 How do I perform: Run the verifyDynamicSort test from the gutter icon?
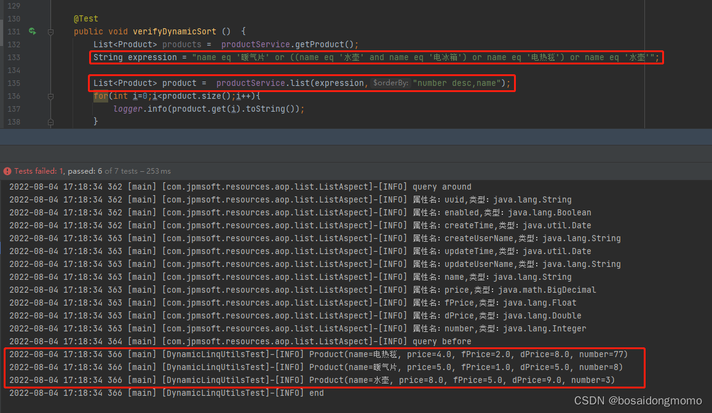coord(32,31)
